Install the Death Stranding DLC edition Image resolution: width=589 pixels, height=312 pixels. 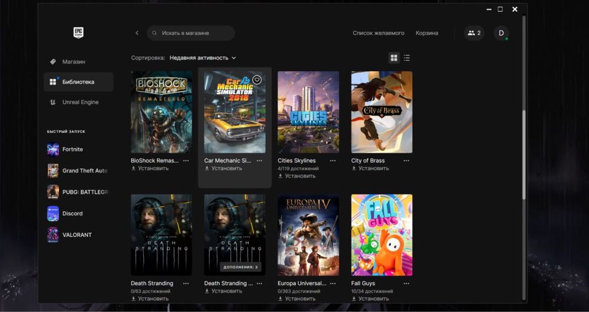coord(223,291)
